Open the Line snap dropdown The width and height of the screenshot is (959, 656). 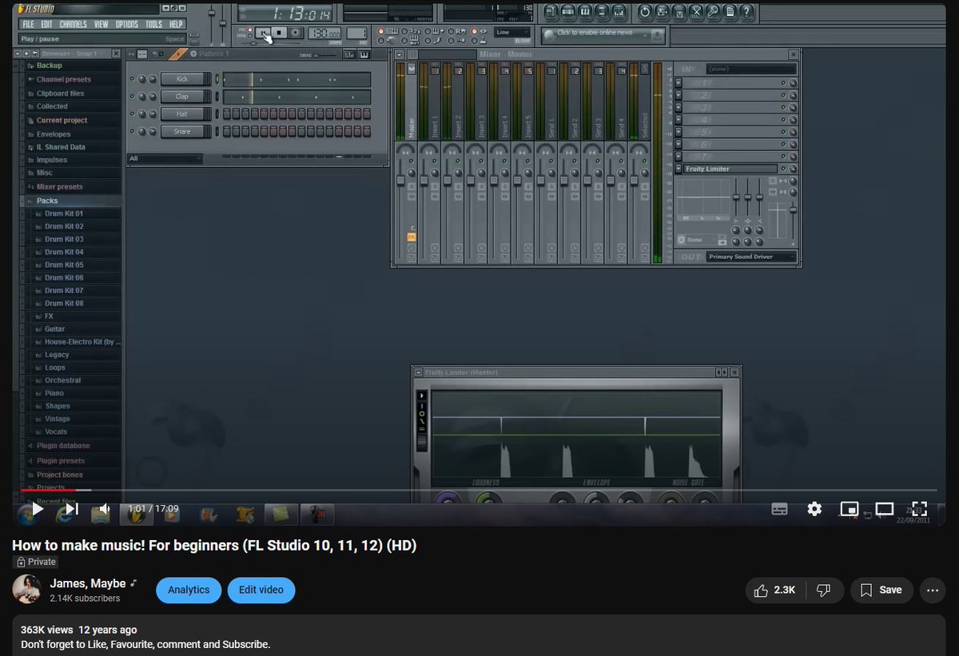pyautogui.click(x=511, y=33)
